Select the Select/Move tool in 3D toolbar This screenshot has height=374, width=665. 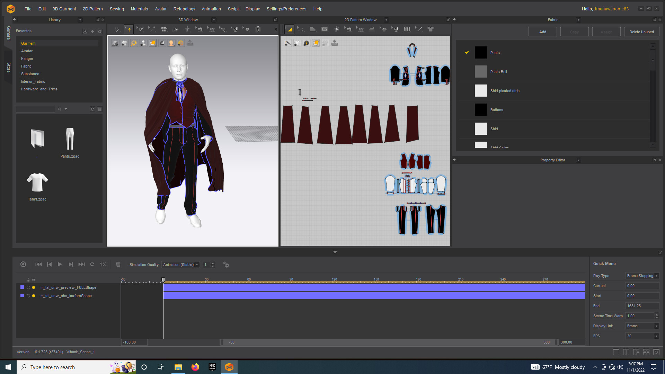(x=128, y=29)
